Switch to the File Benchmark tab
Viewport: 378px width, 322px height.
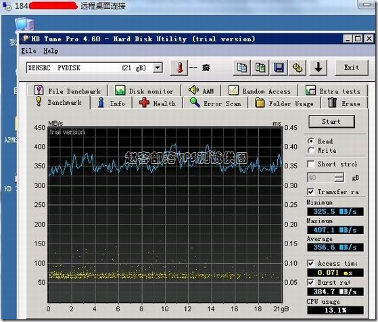[67, 90]
